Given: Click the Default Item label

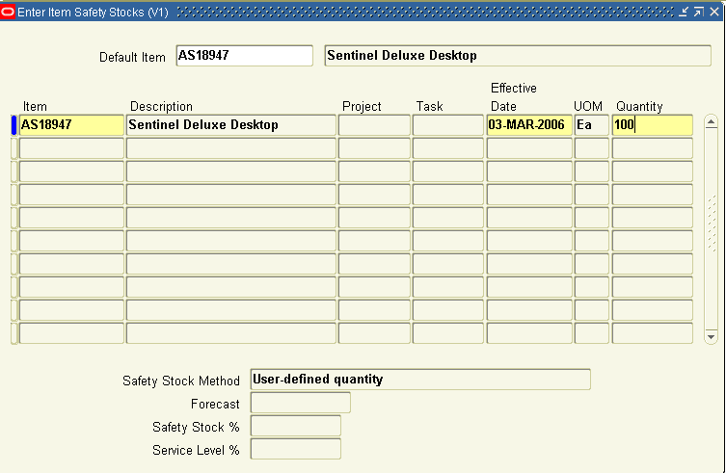Looking at the screenshot, I should 132,58.
